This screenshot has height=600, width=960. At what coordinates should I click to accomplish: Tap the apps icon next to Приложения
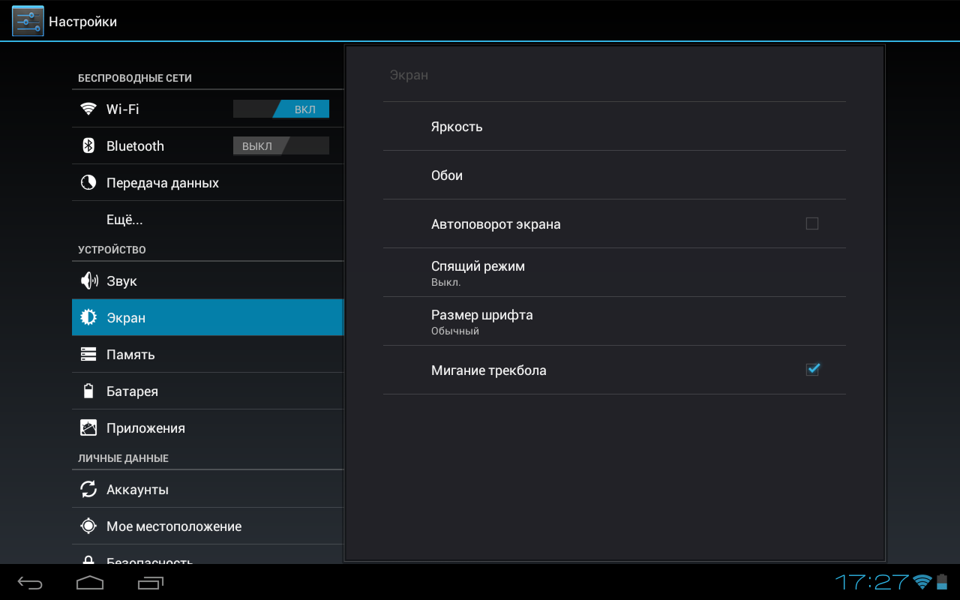(88, 427)
